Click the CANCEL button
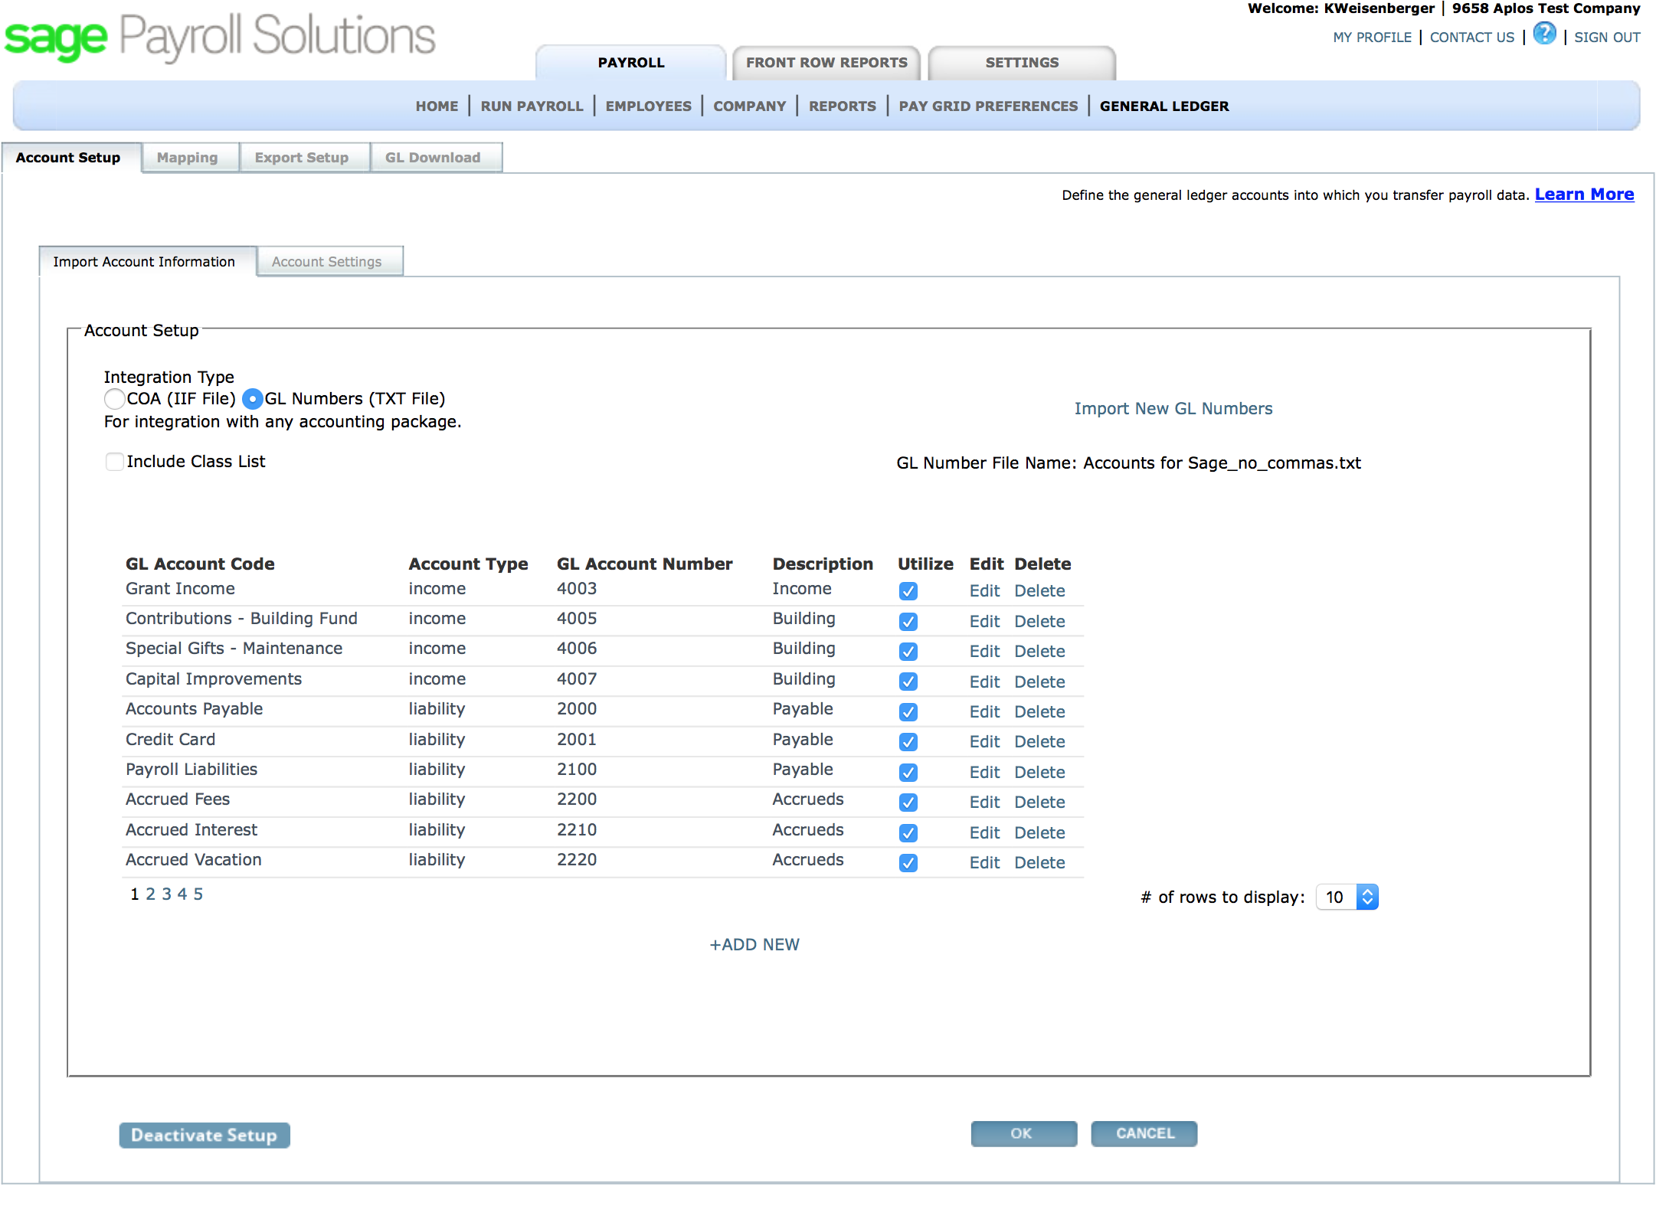 pyautogui.click(x=1144, y=1134)
